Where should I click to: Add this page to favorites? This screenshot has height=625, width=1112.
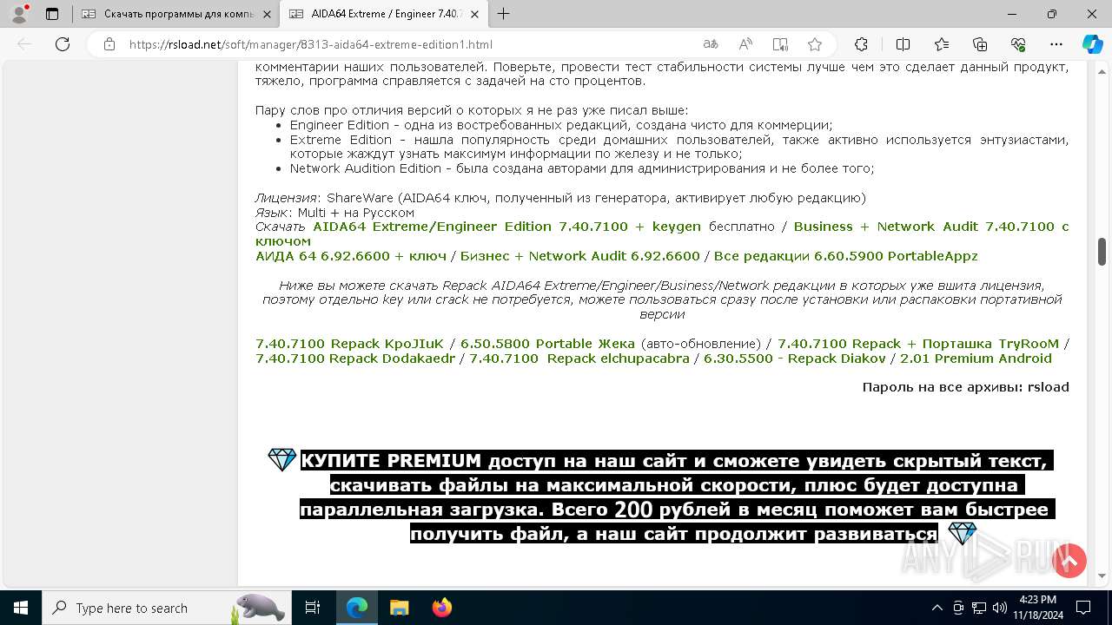click(815, 44)
